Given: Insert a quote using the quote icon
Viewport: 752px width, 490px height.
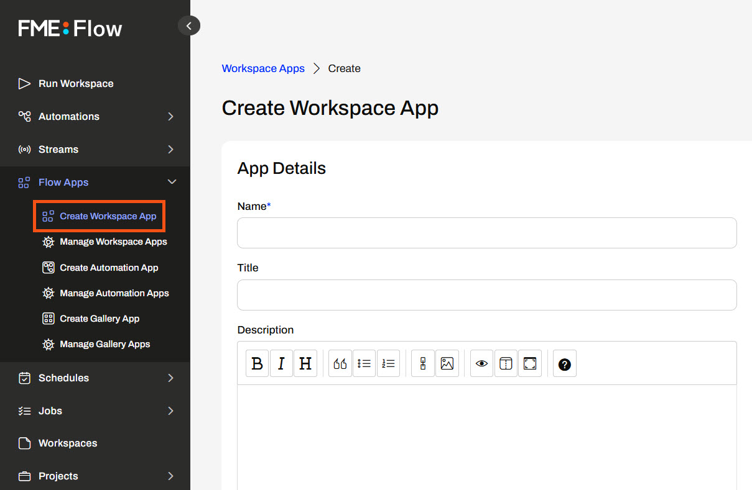Looking at the screenshot, I should pyautogui.click(x=340, y=364).
